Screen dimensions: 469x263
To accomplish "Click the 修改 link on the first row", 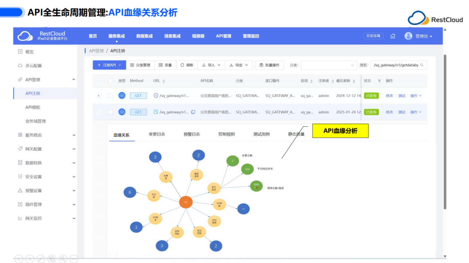I will click(389, 95).
